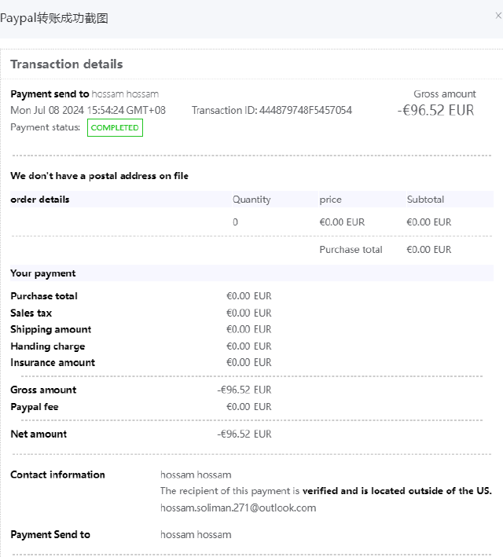
Task: Click the verified and located outside US text
Action: click(x=397, y=491)
